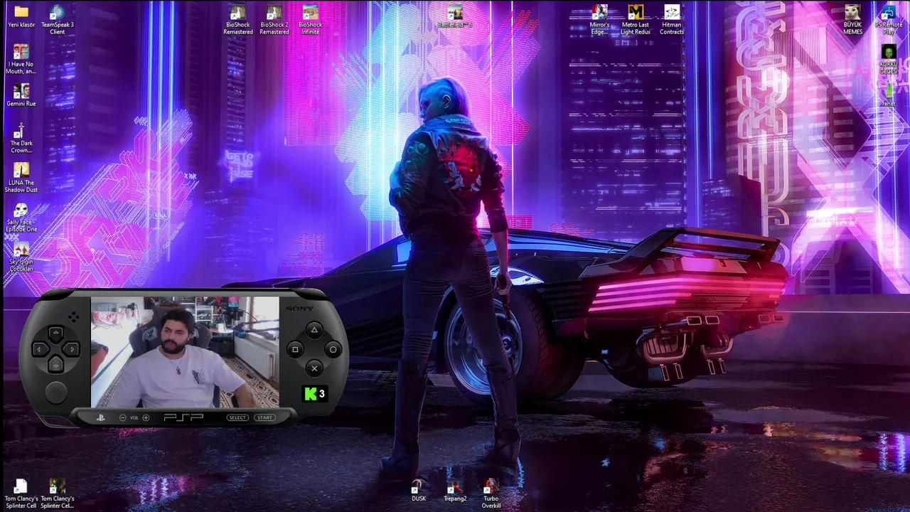Viewport: 910px width, 512px height.
Task: Select the TeamSpeak 3 Client shortcut
Action: (x=58, y=12)
